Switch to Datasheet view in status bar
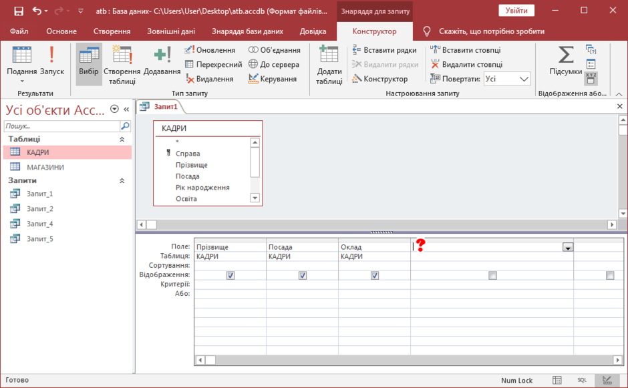 (557, 380)
